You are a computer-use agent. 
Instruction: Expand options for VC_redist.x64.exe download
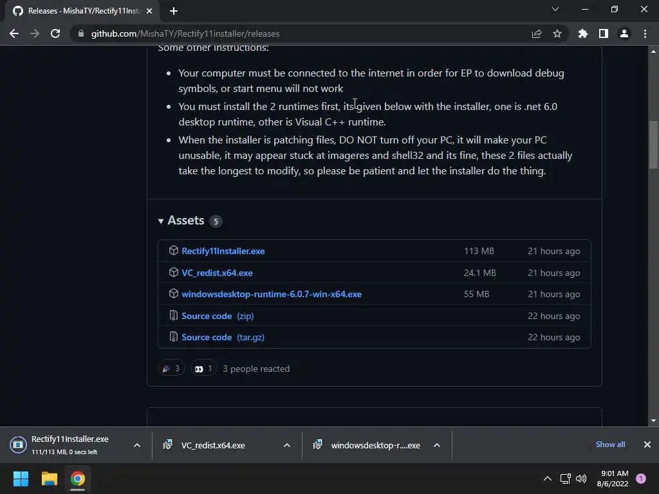pyautogui.click(x=287, y=445)
